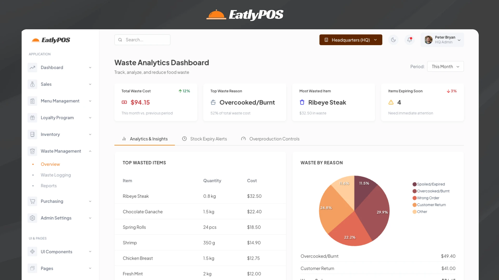This screenshot has height=280, width=499.
Task: Switch to Overproduction Controls tab
Action: 270,139
